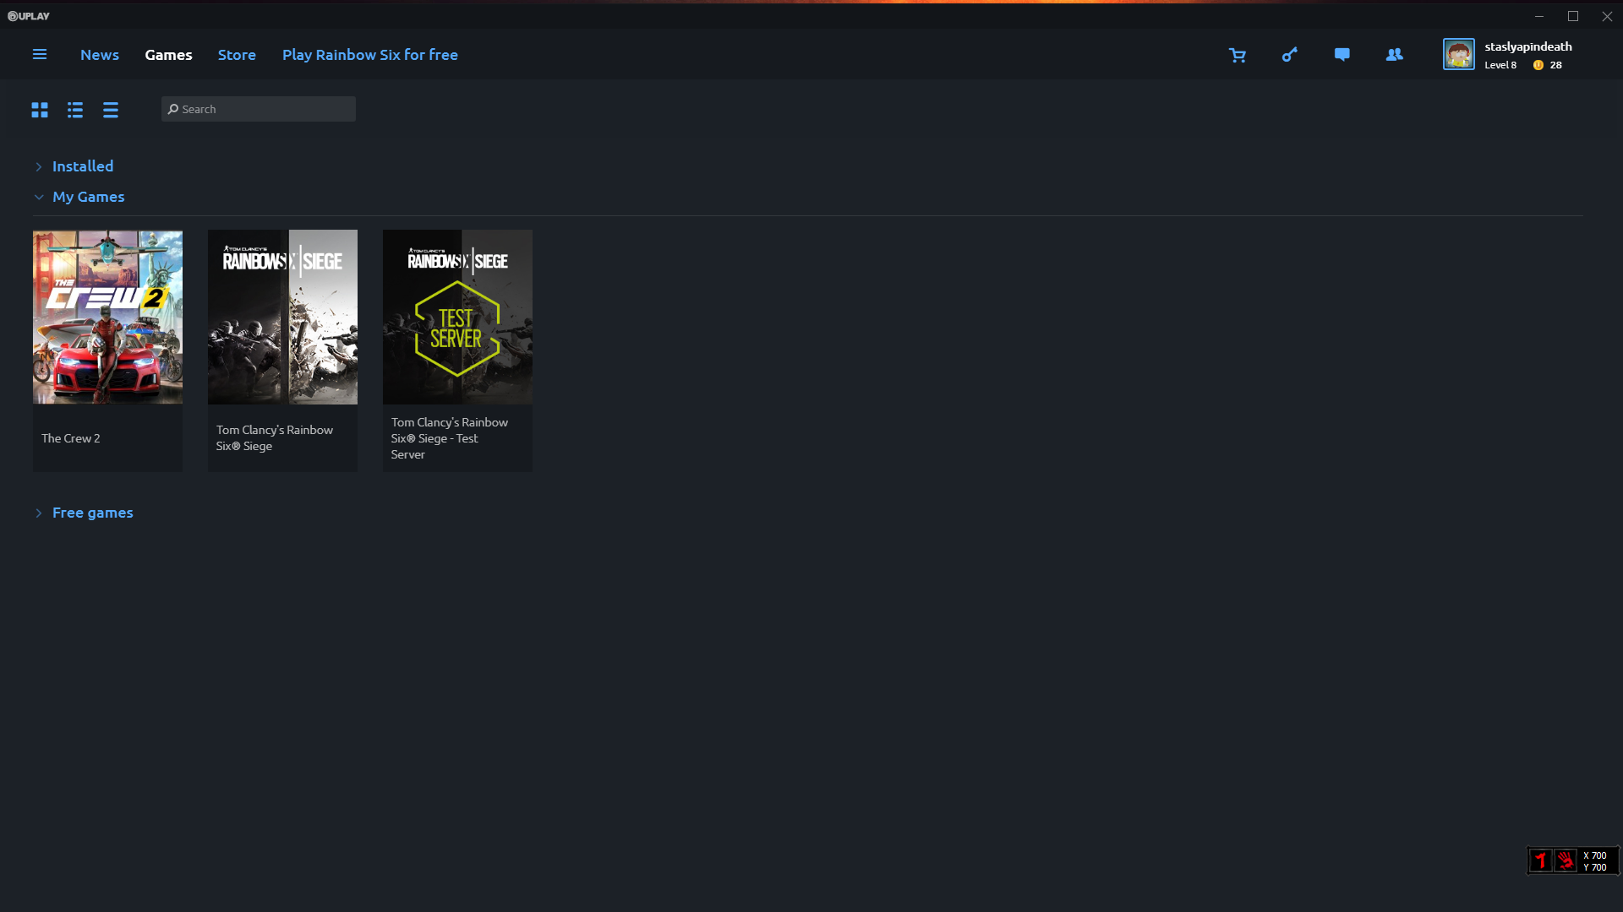The image size is (1623, 912).
Task: Click the staslyapindeath profile avatar
Action: pos(1459,55)
